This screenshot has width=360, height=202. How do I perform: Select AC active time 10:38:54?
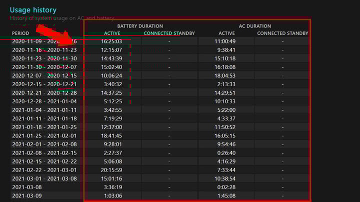tap(225, 179)
